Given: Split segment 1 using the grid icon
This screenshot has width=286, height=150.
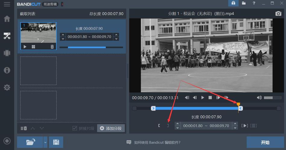Looking at the screenshot, I should (x=33, y=47).
